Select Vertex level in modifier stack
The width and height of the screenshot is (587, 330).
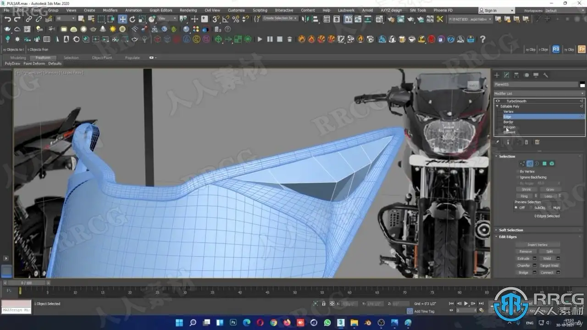[508, 111]
